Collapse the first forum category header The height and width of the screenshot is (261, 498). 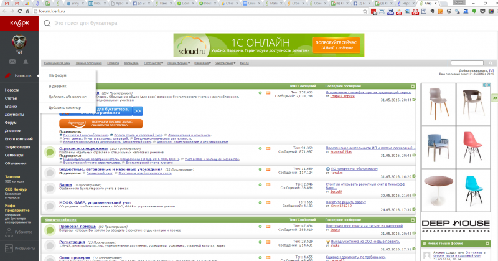coord(413,86)
